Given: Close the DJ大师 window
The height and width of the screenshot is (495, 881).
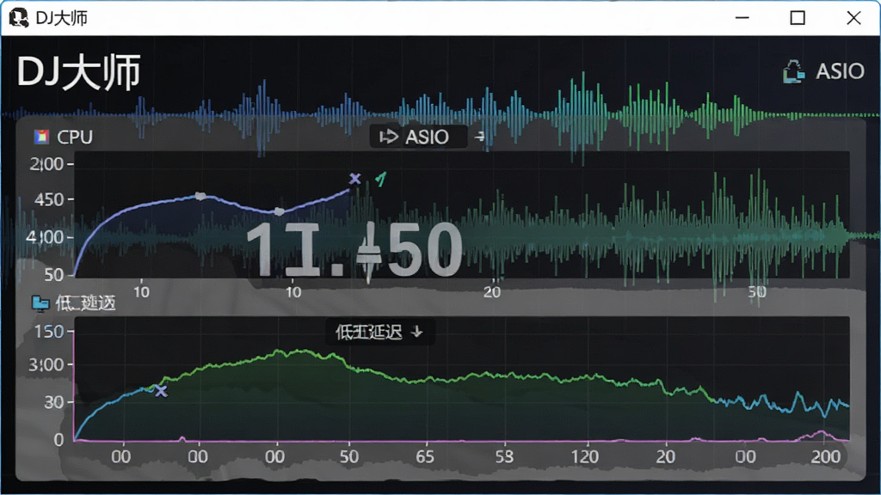Looking at the screenshot, I should (x=853, y=18).
